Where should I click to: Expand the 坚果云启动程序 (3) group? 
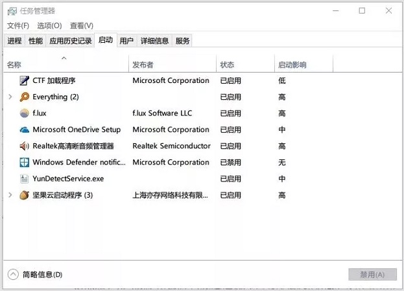10,195
